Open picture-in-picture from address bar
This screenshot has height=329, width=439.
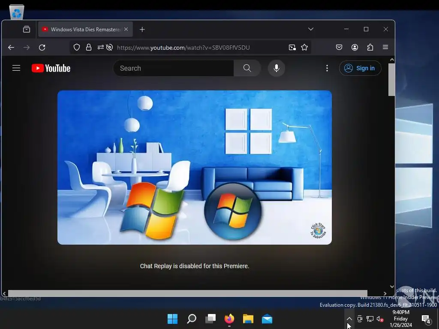tap(292, 48)
